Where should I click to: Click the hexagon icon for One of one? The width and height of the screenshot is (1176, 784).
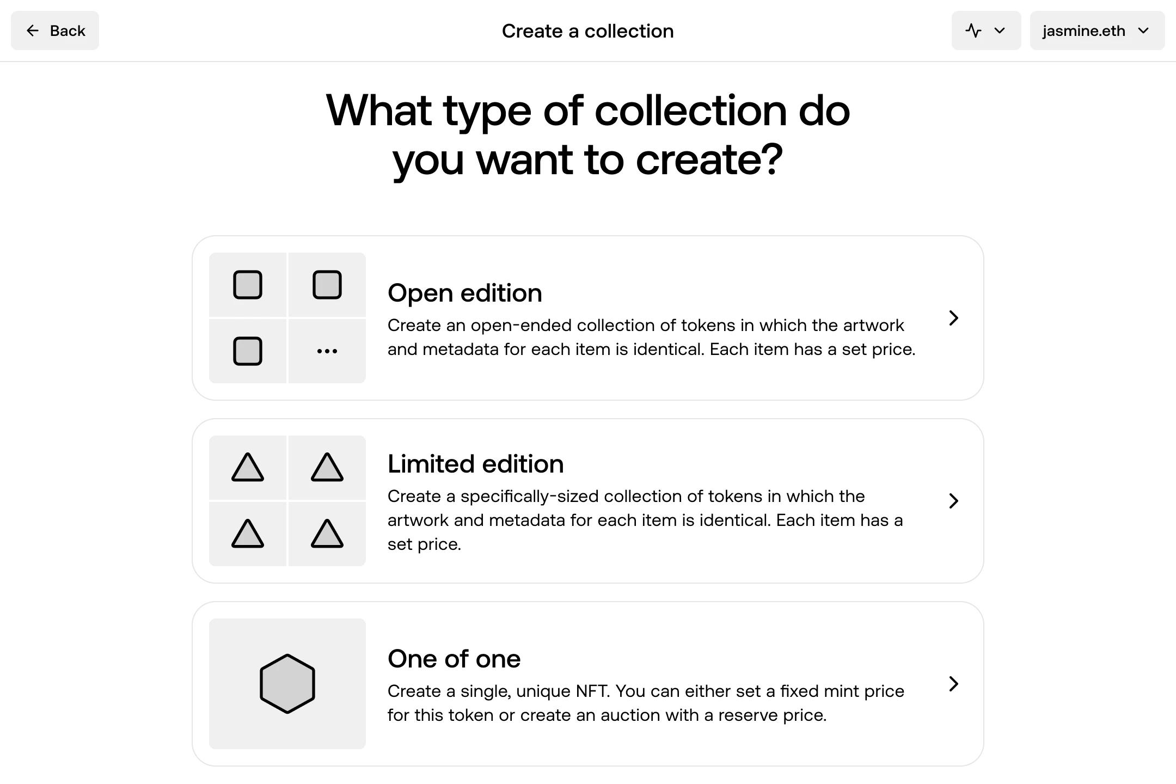pyautogui.click(x=287, y=684)
